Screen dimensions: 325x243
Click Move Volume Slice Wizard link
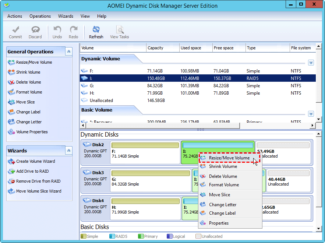(39, 191)
